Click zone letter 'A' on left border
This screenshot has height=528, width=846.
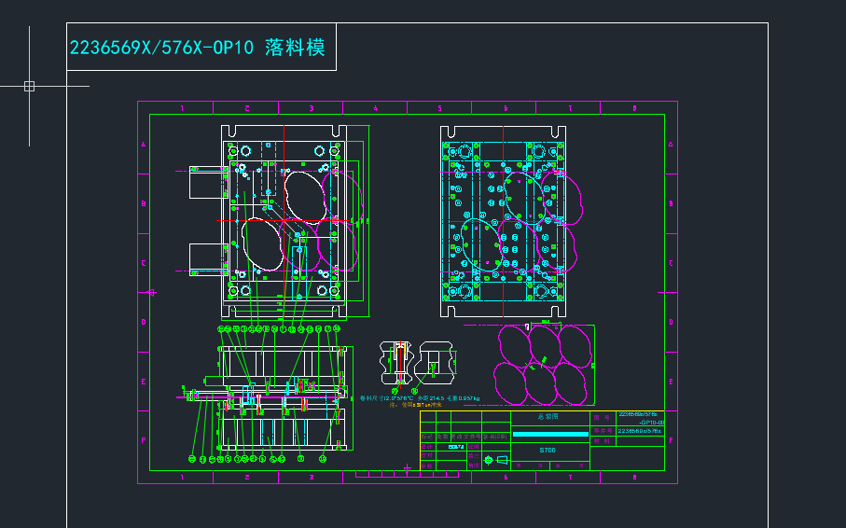144,145
